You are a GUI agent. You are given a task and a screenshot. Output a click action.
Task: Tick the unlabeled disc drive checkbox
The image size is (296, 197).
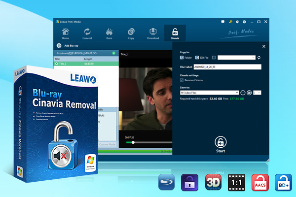pyautogui.click(x=214, y=58)
